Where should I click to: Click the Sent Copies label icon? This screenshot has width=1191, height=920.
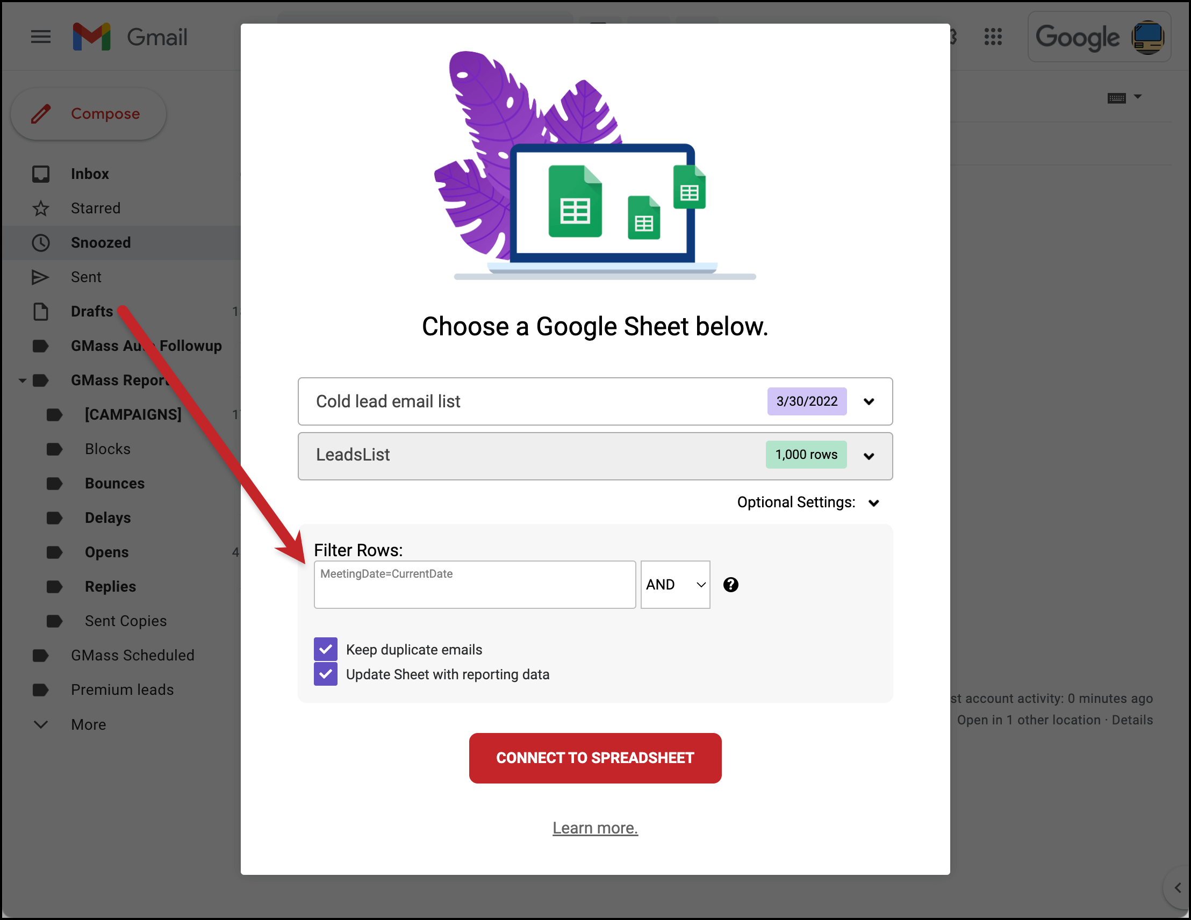[x=54, y=621]
